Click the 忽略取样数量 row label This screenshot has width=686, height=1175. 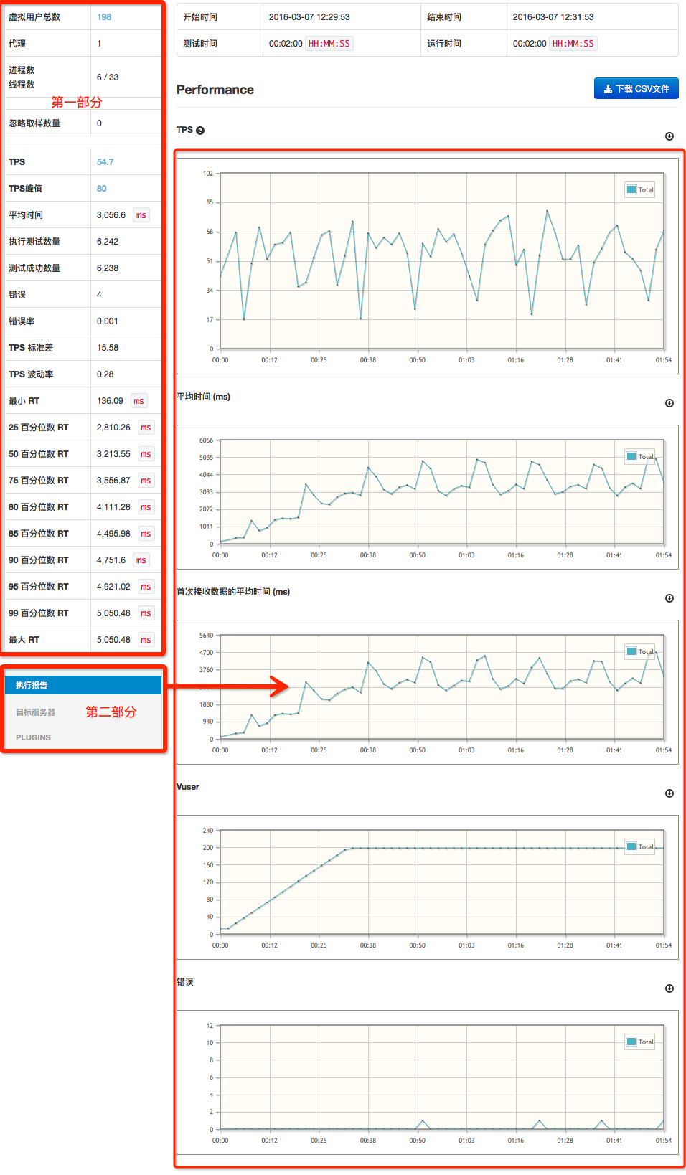(x=34, y=123)
